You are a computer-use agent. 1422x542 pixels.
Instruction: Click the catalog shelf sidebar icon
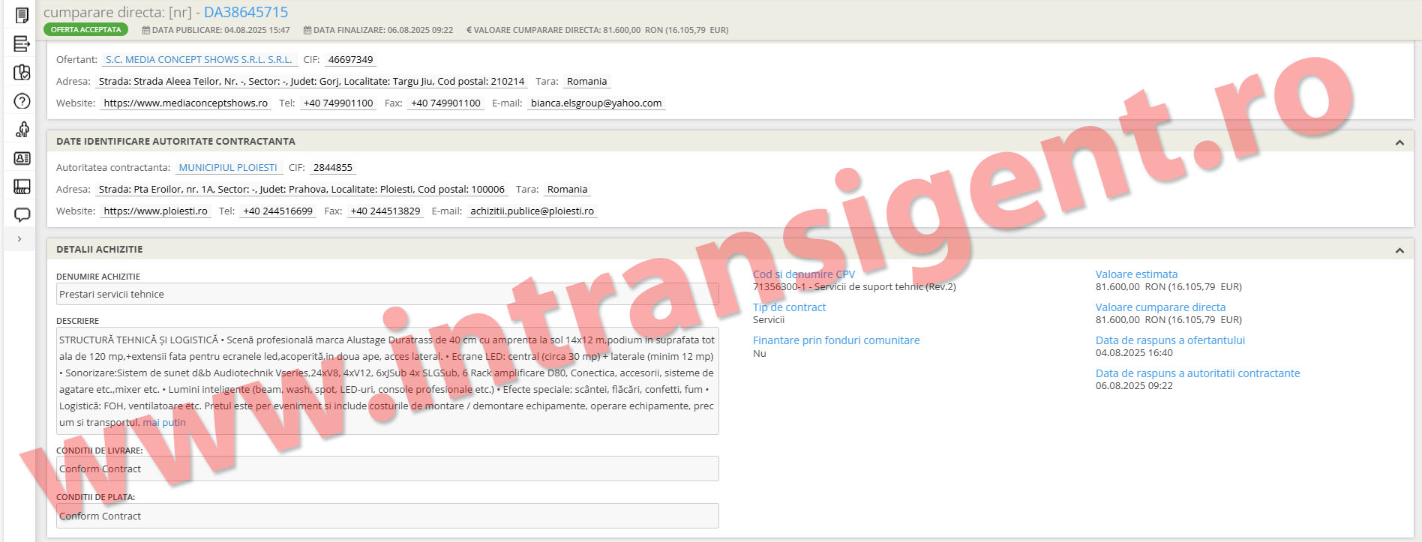22,187
